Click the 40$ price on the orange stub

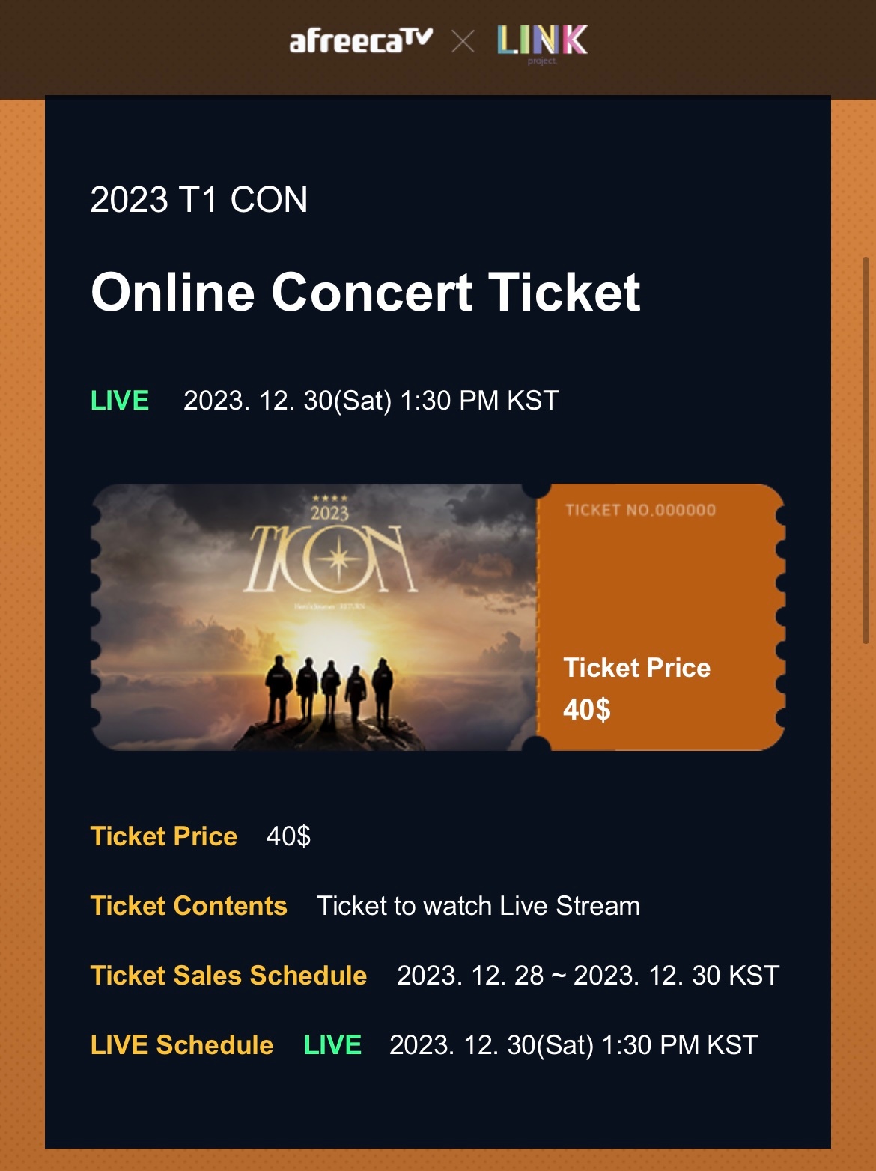(x=587, y=709)
